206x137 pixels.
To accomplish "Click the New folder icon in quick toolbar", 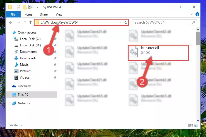I will coord(25,7).
